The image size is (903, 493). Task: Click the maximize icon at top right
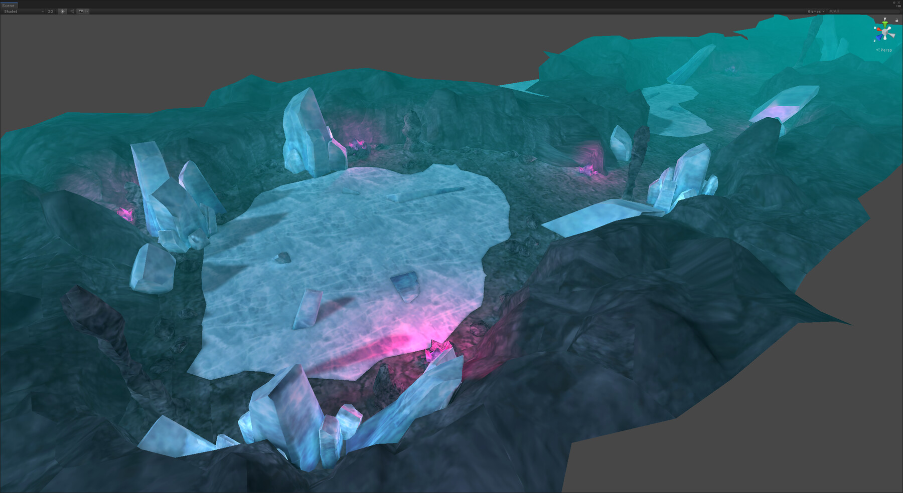tap(894, 3)
